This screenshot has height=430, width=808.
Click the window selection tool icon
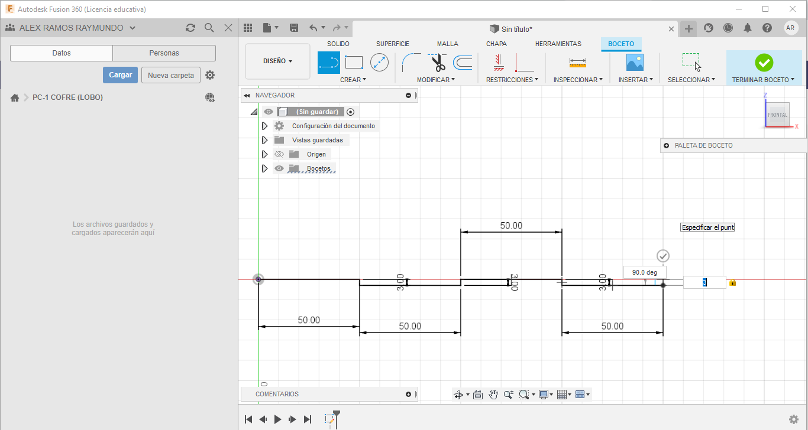691,62
